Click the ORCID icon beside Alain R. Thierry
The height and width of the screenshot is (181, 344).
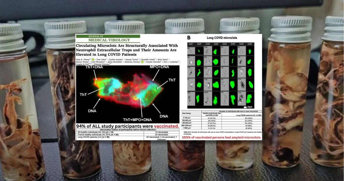[x=93, y=59]
